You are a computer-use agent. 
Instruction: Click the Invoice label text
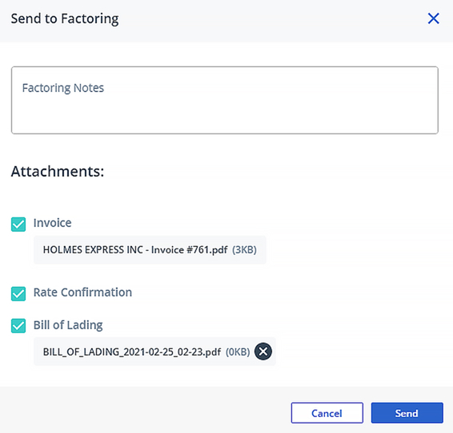[52, 223]
